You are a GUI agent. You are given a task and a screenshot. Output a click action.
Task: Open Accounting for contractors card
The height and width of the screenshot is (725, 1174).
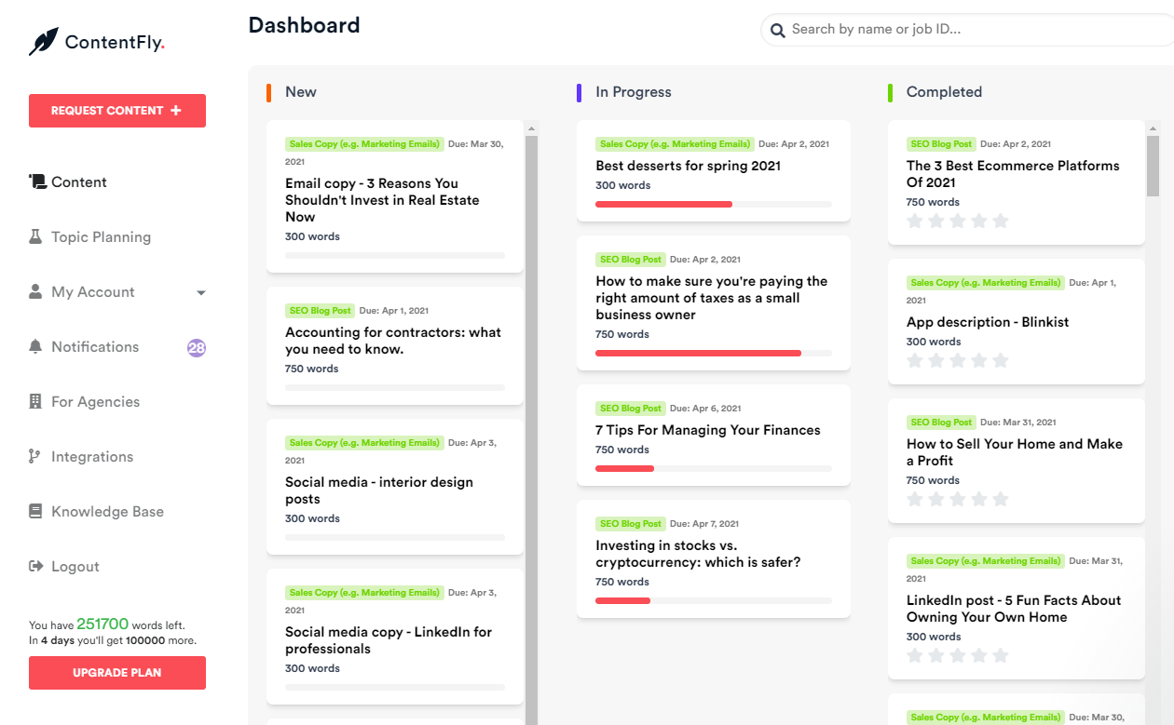(x=395, y=346)
